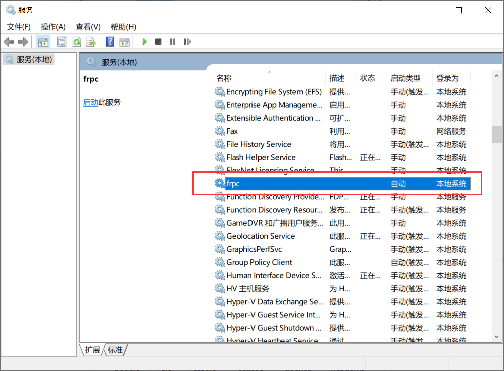Switch to the 扩展 tab
The image size is (504, 371).
point(92,350)
